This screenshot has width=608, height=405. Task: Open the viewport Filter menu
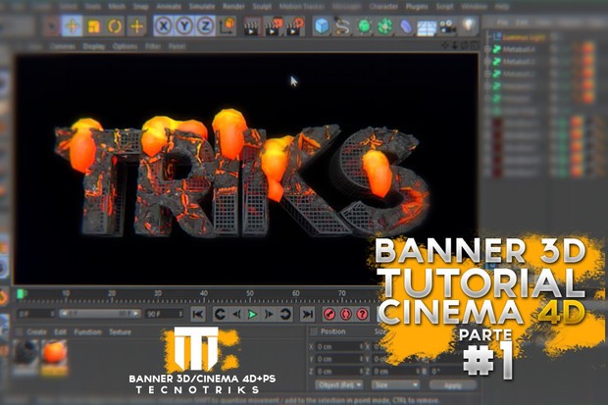click(x=153, y=46)
